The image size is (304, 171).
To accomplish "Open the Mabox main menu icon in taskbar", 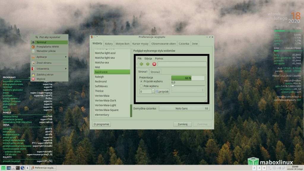I will [x=3, y=168].
